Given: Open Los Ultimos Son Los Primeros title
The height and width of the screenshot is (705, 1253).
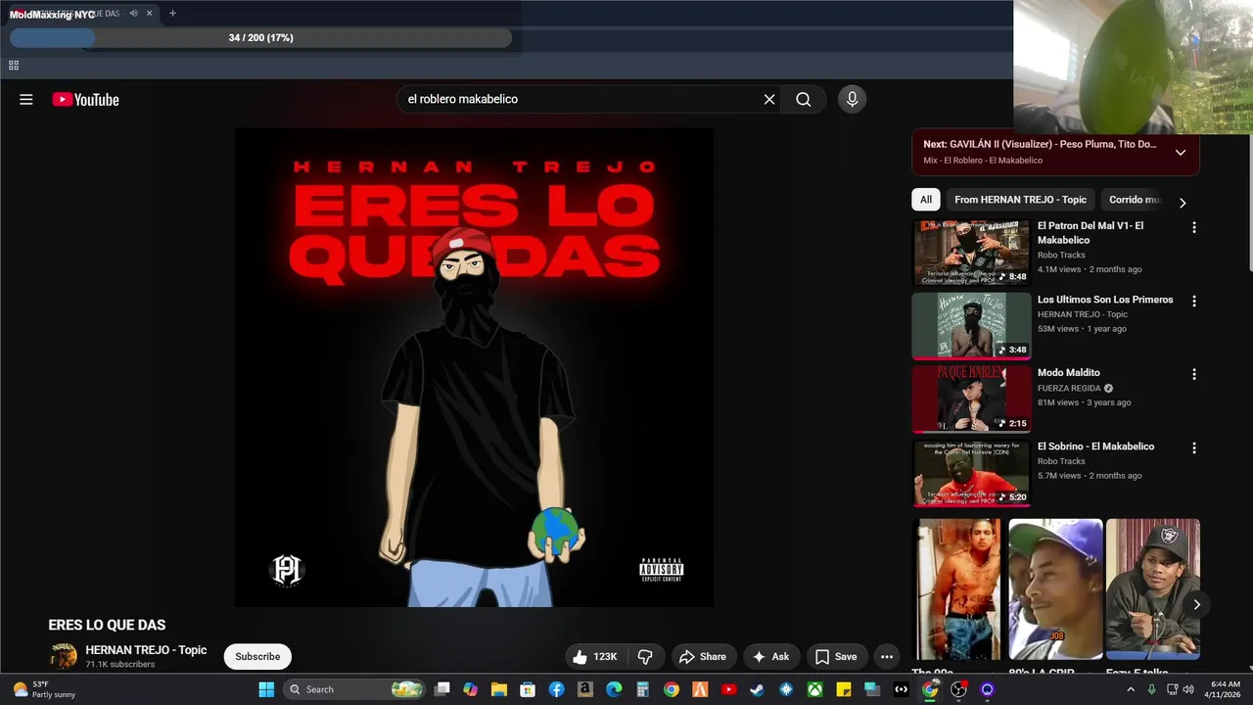Looking at the screenshot, I should pos(1105,300).
